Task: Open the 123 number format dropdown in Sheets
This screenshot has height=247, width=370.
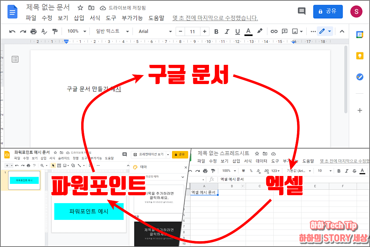Action: click(x=275, y=170)
